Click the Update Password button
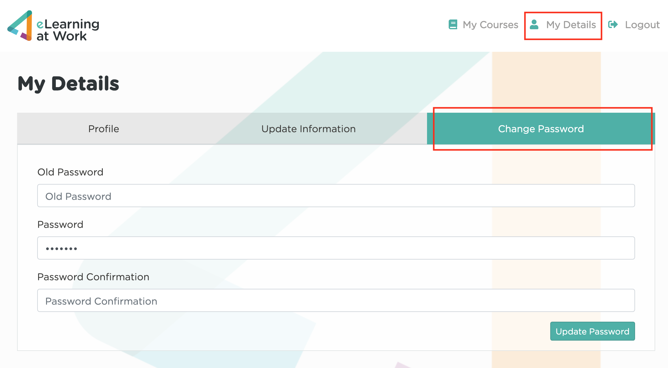 [x=592, y=331]
